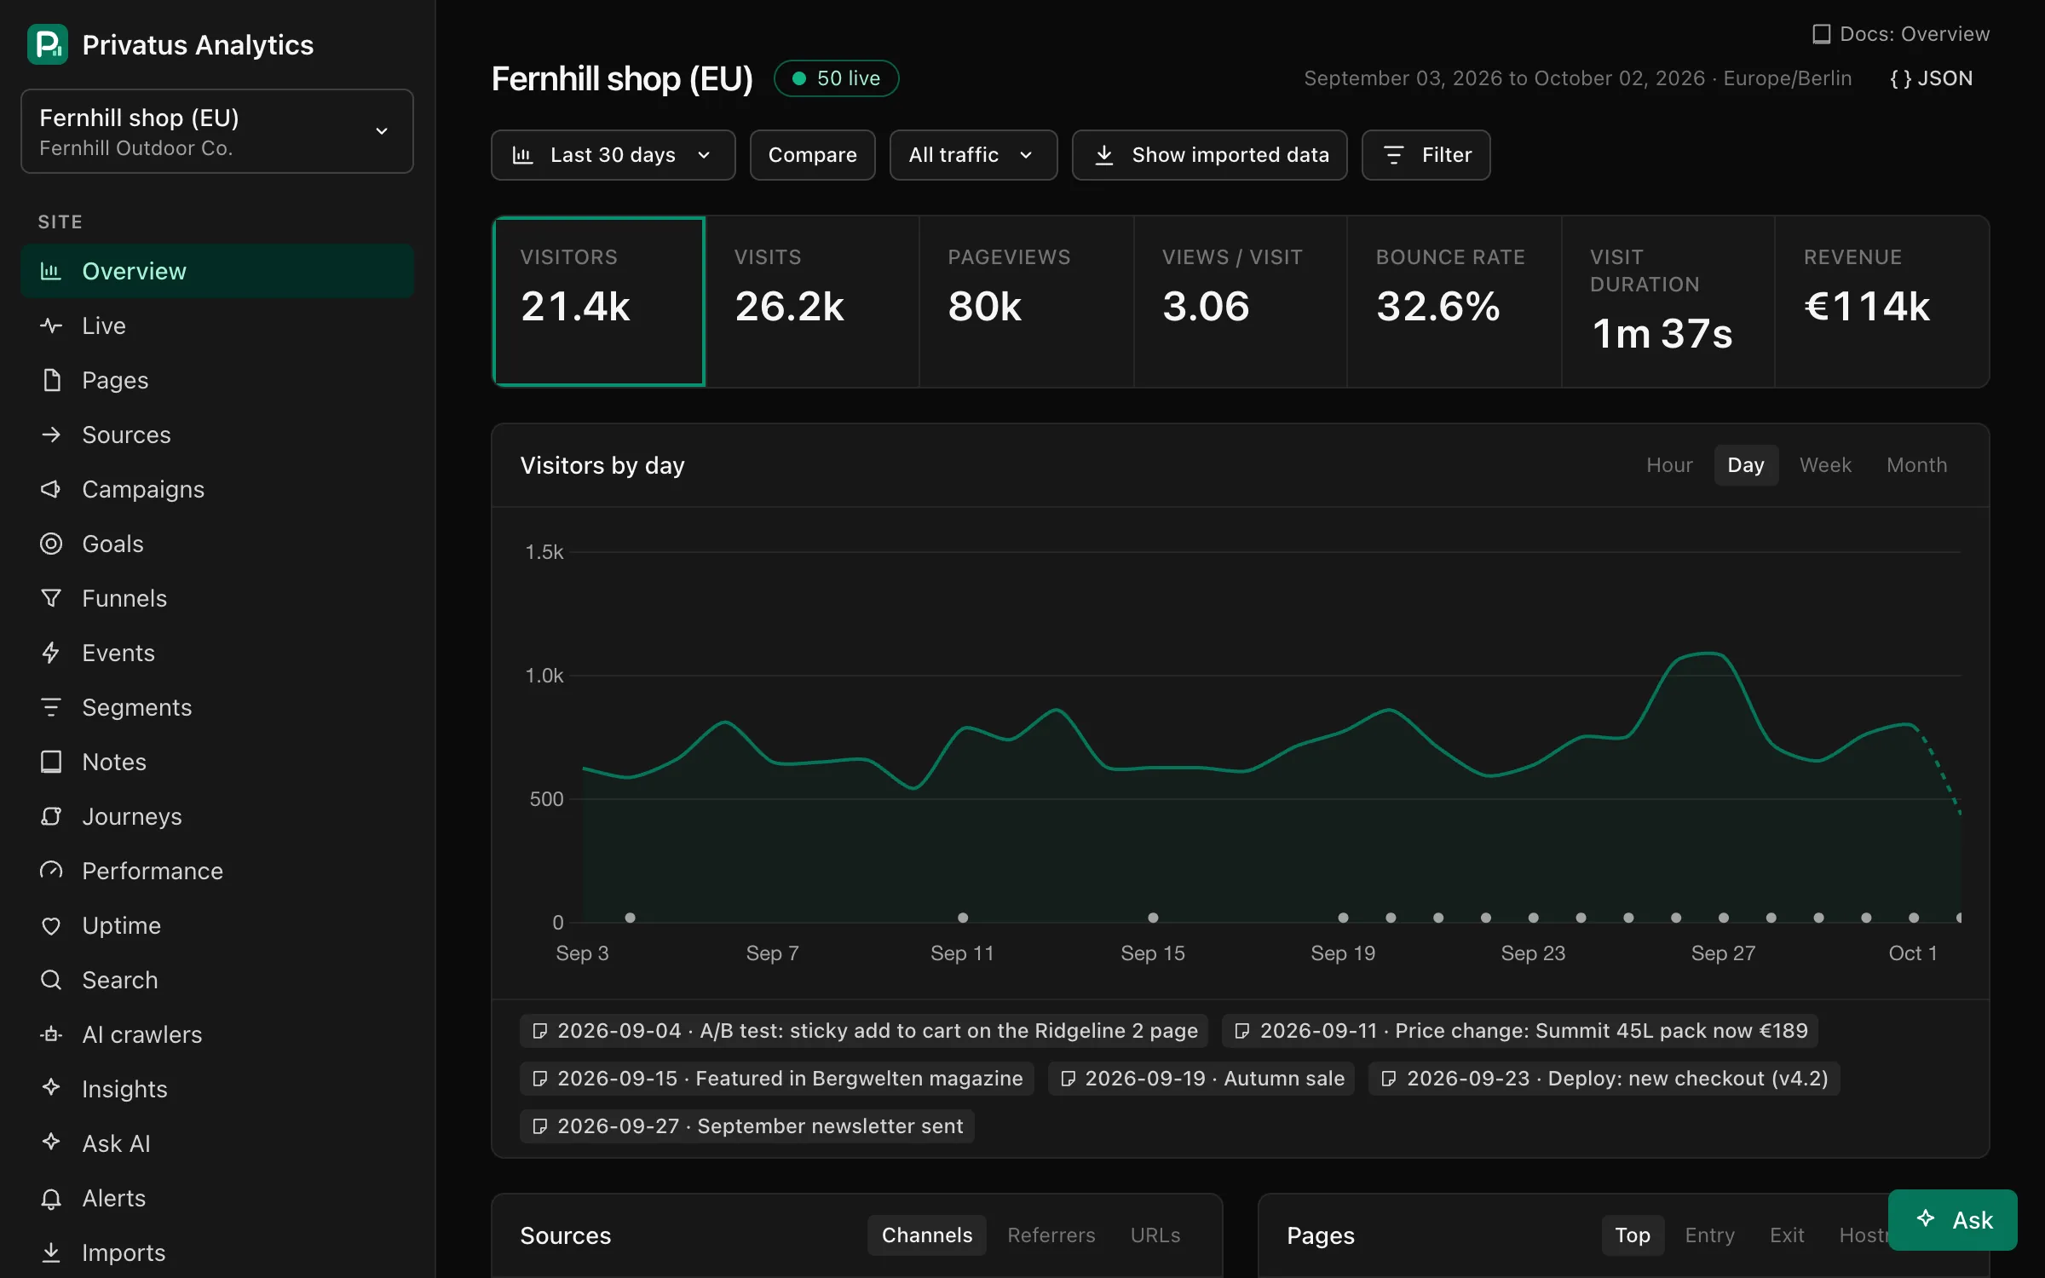Open the 2026-09-19 Autumn sale note

click(1201, 1079)
